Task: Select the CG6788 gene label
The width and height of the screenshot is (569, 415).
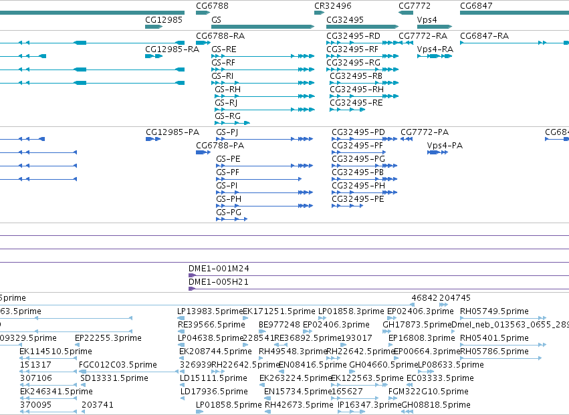Action: pos(212,6)
